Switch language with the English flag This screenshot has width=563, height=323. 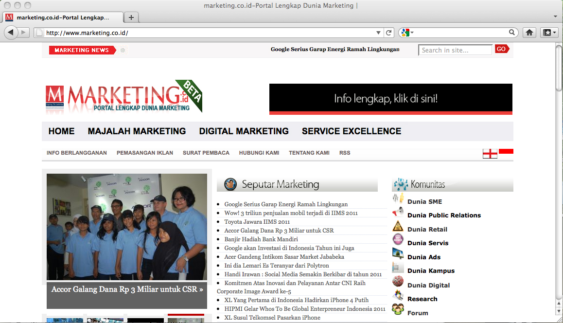click(x=490, y=154)
